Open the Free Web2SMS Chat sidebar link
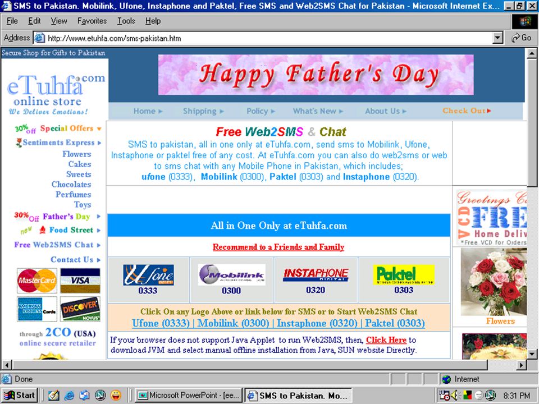This screenshot has width=539, height=404. tap(57, 245)
